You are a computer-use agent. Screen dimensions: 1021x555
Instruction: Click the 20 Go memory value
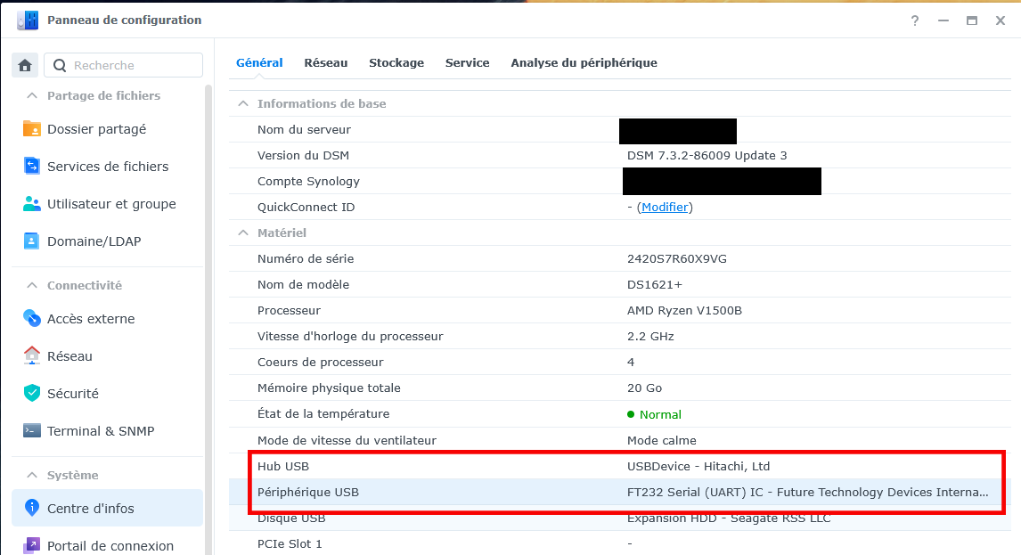pyautogui.click(x=644, y=388)
